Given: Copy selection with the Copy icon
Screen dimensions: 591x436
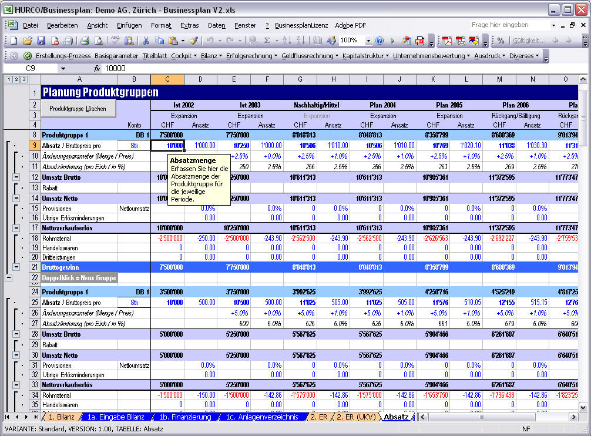Looking at the screenshot, I should [x=159, y=41].
